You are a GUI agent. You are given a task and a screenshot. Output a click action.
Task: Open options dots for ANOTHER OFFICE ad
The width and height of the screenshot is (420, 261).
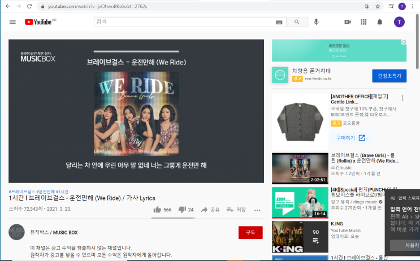click(402, 98)
